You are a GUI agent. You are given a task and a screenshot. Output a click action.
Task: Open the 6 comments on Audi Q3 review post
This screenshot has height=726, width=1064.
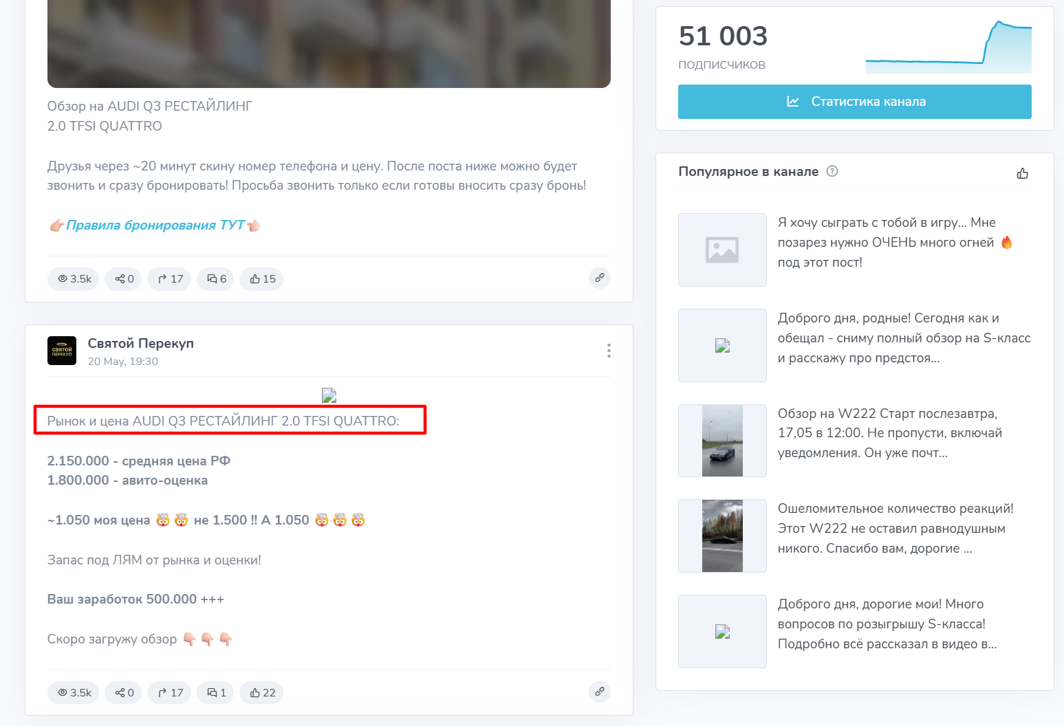point(216,278)
